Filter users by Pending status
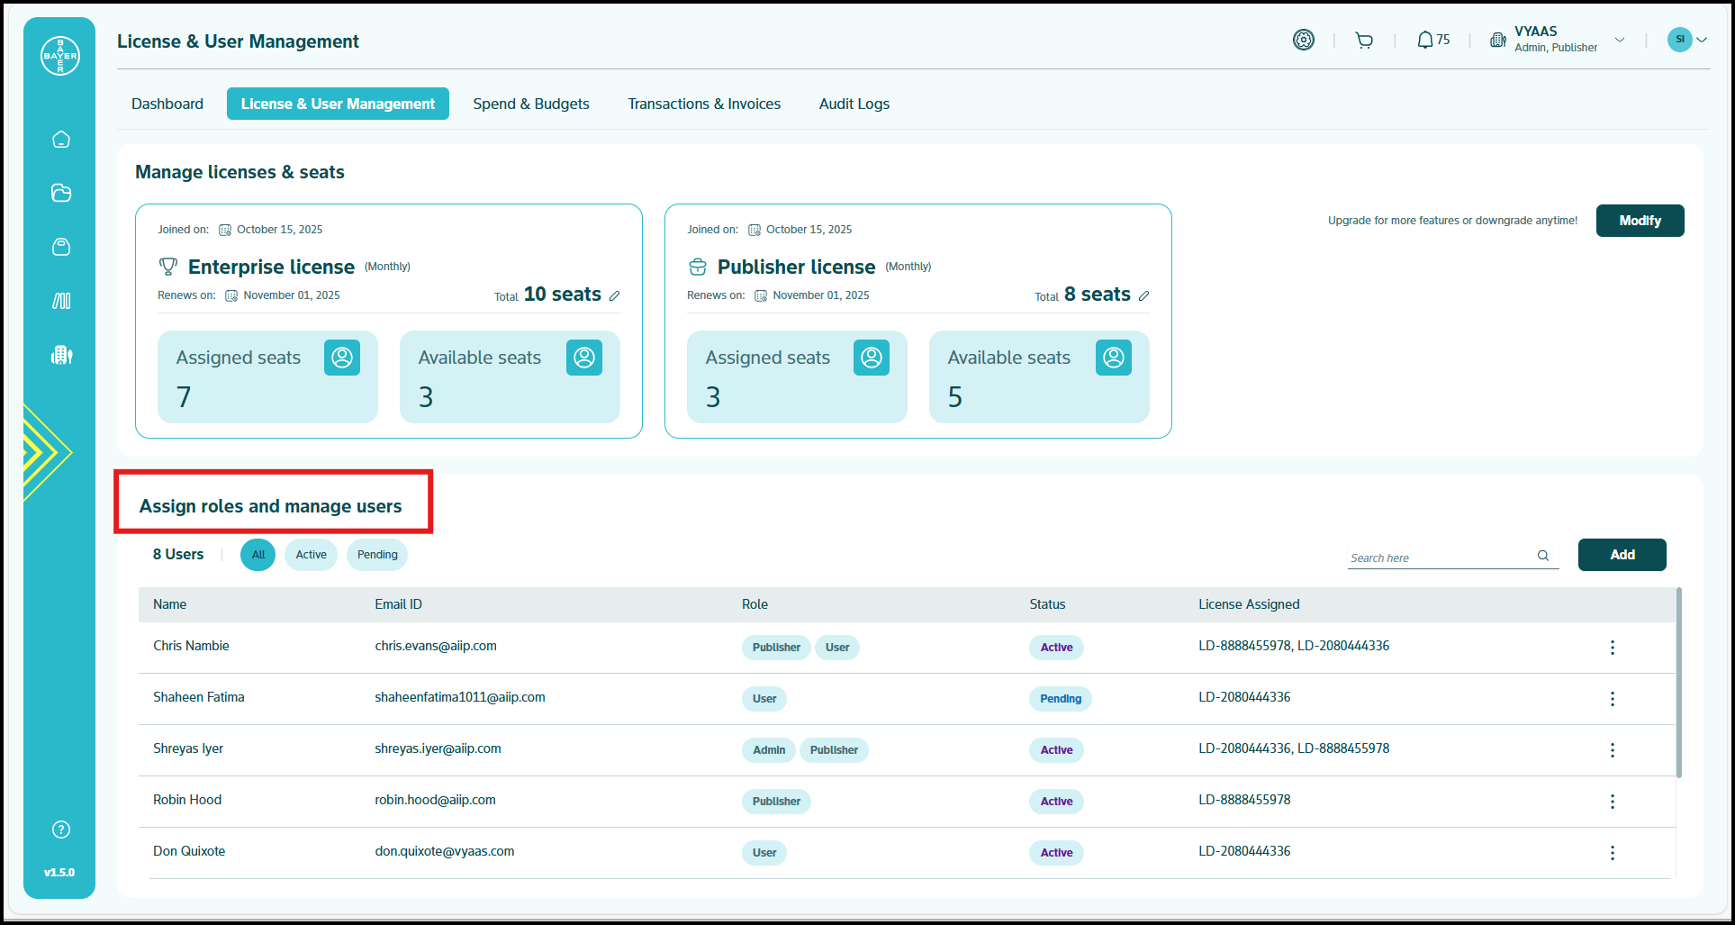 [x=377, y=555]
